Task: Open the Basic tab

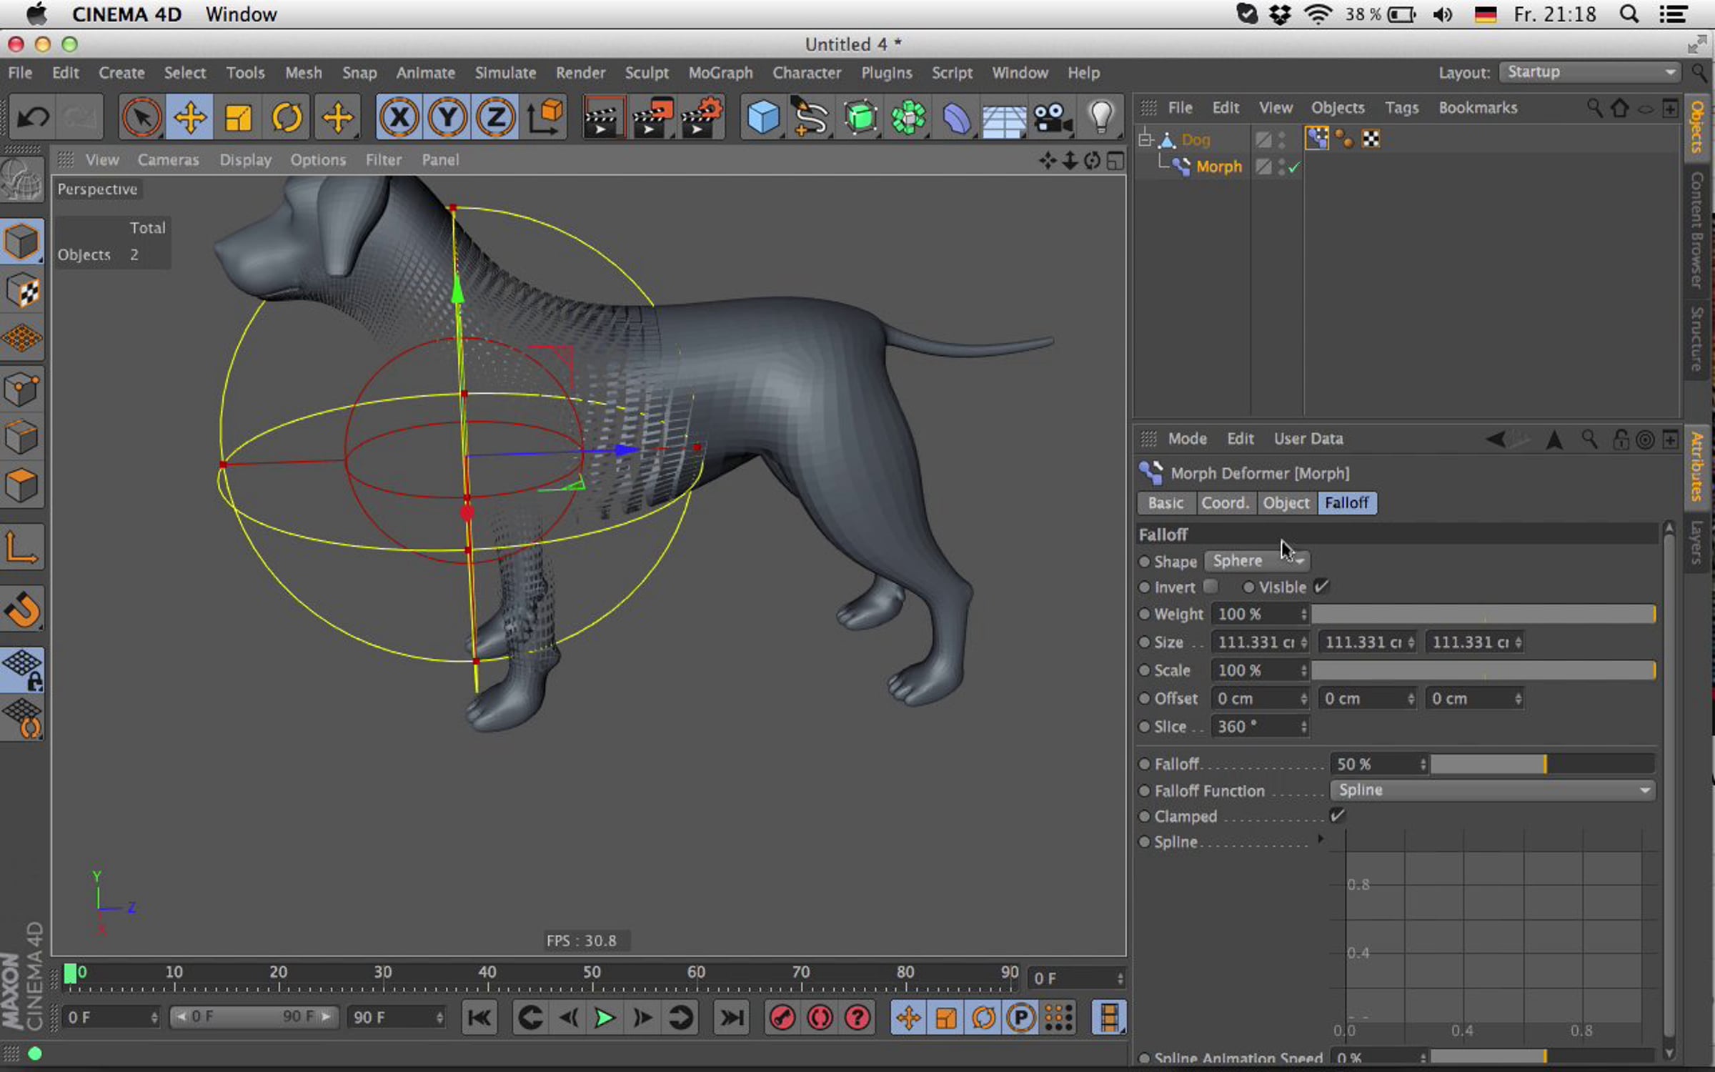Action: 1165,503
